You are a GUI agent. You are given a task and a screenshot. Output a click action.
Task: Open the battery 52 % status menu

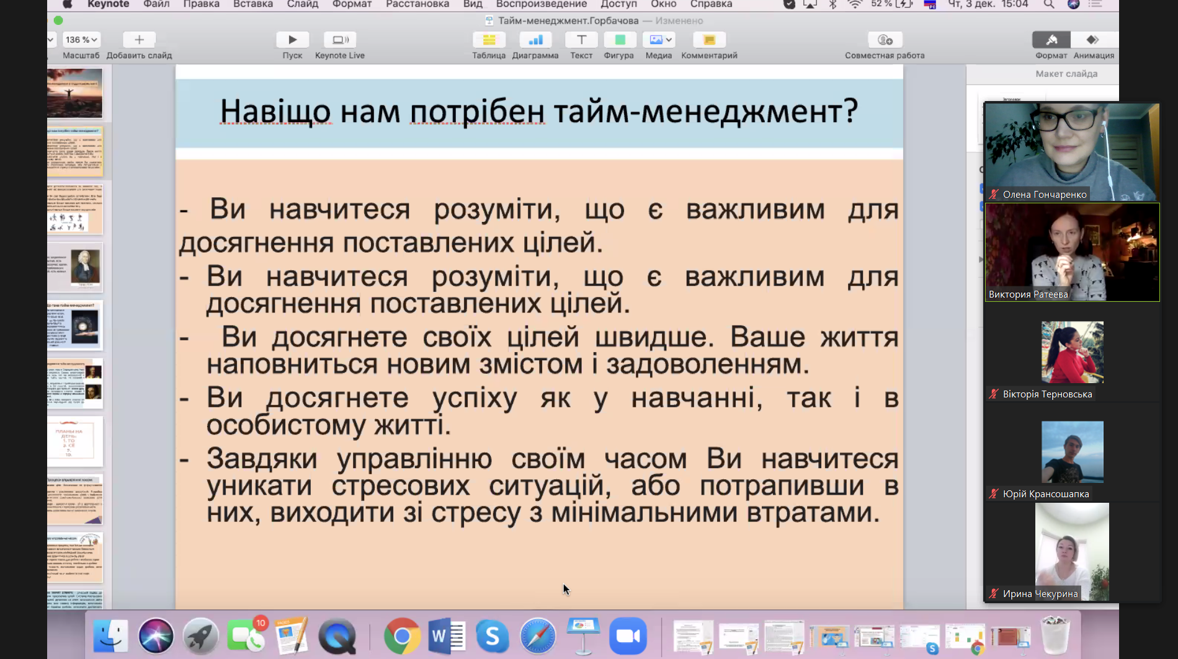tap(891, 4)
